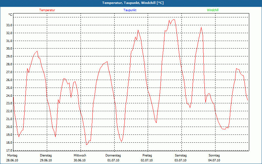
Task: Click the Sonntag day label
Action: pyautogui.click(x=214, y=155)
